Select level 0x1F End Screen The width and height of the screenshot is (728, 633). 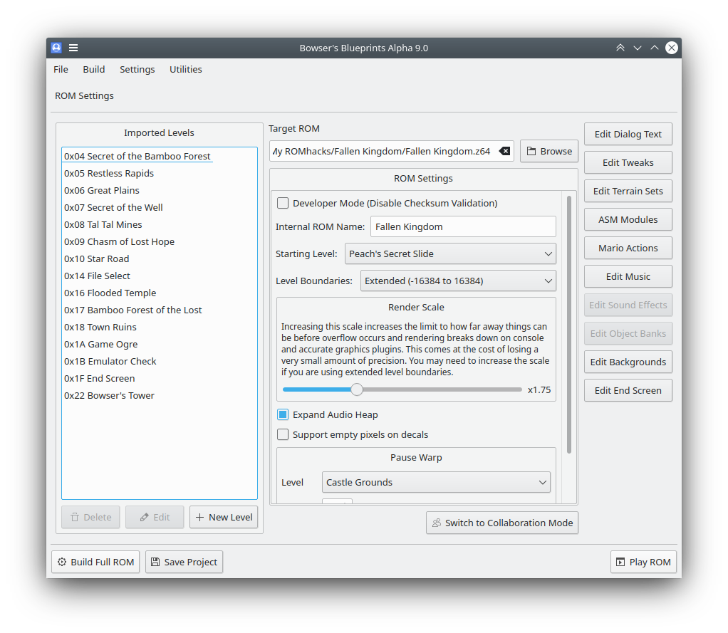tap(160, 379)
